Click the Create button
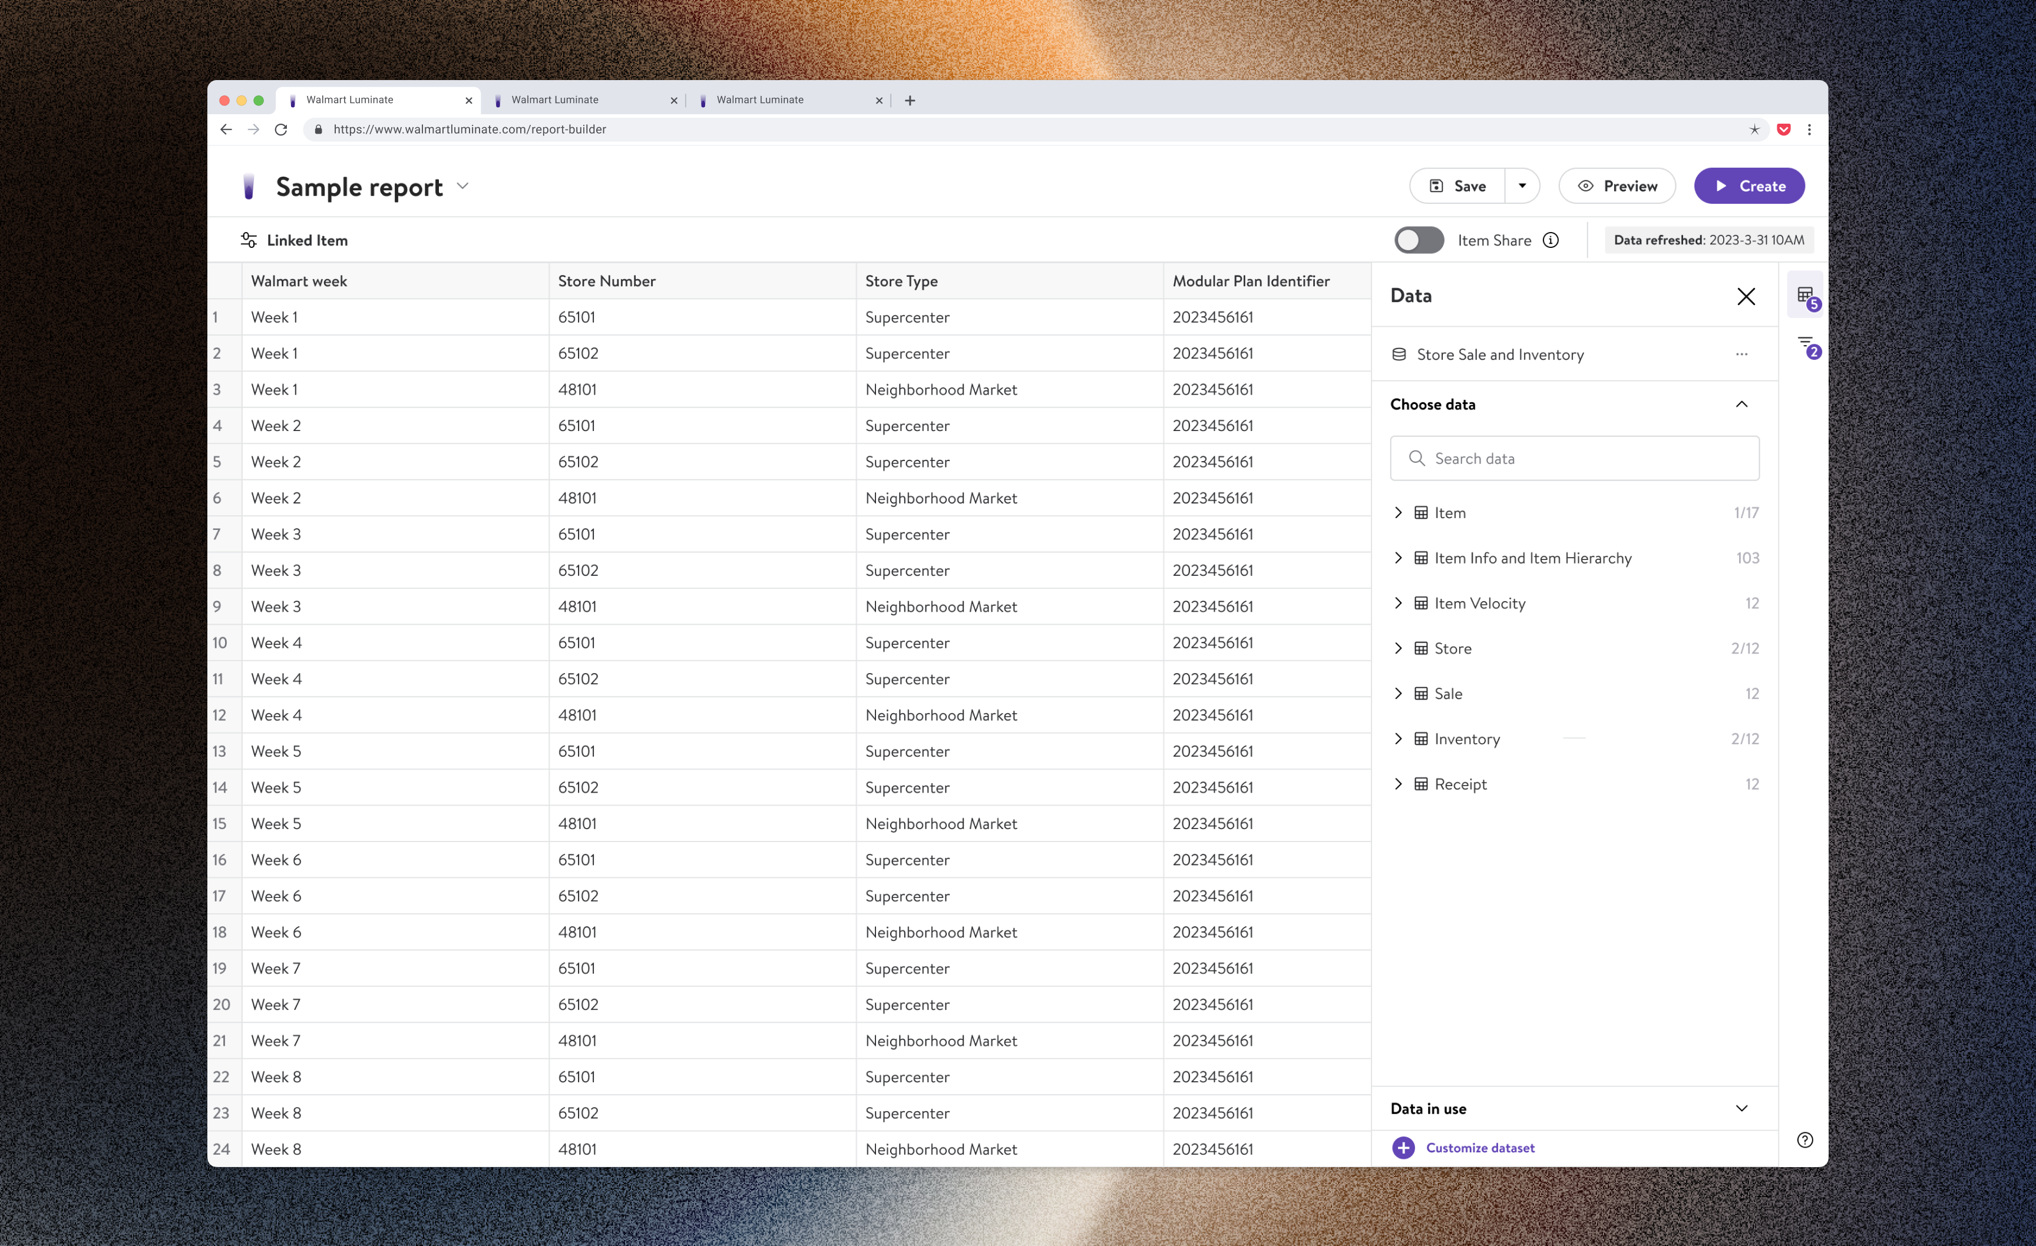The height and width of the screenshot is (1246, 2036). click(x=1749, y=186)
